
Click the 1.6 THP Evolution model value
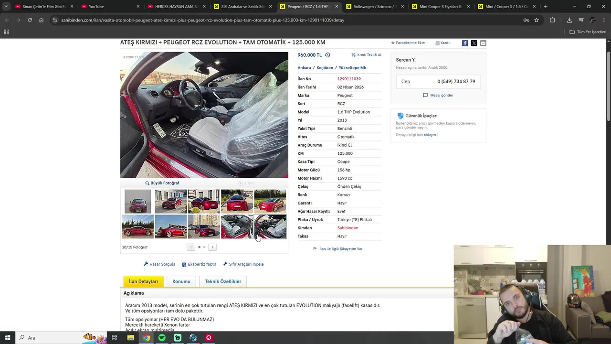point(353,112)
